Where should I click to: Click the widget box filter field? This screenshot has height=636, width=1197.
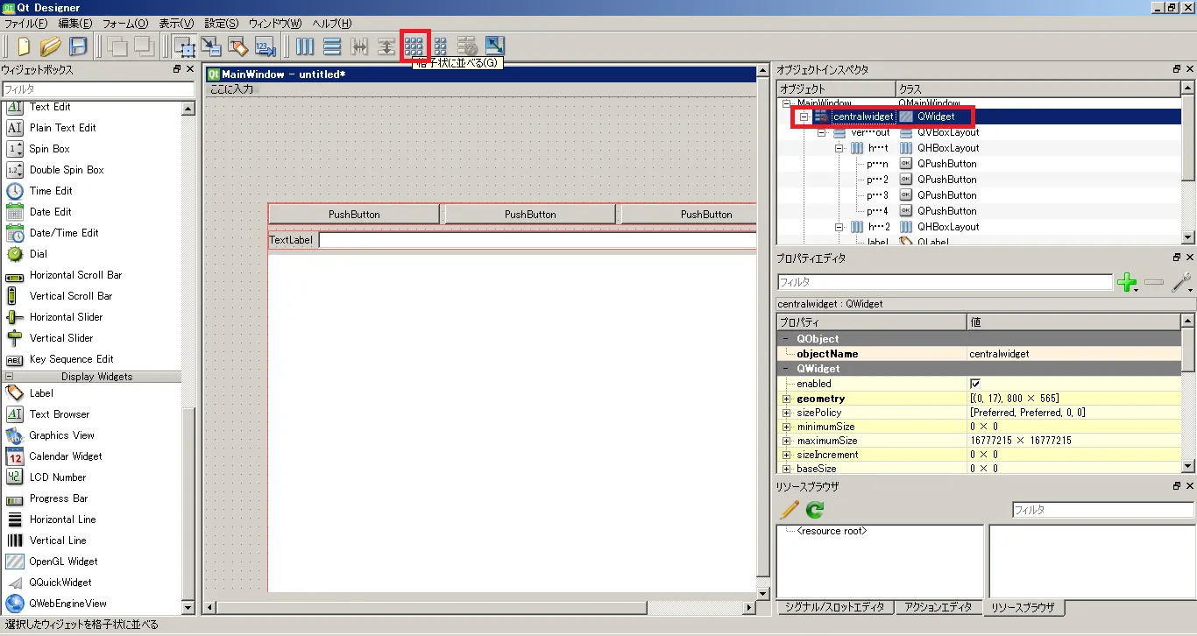pos(98,89)
